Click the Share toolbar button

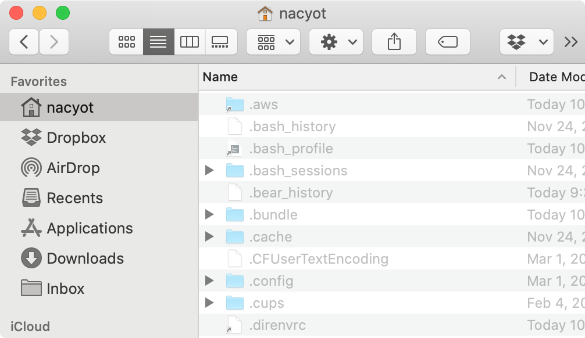pos(394,42)
